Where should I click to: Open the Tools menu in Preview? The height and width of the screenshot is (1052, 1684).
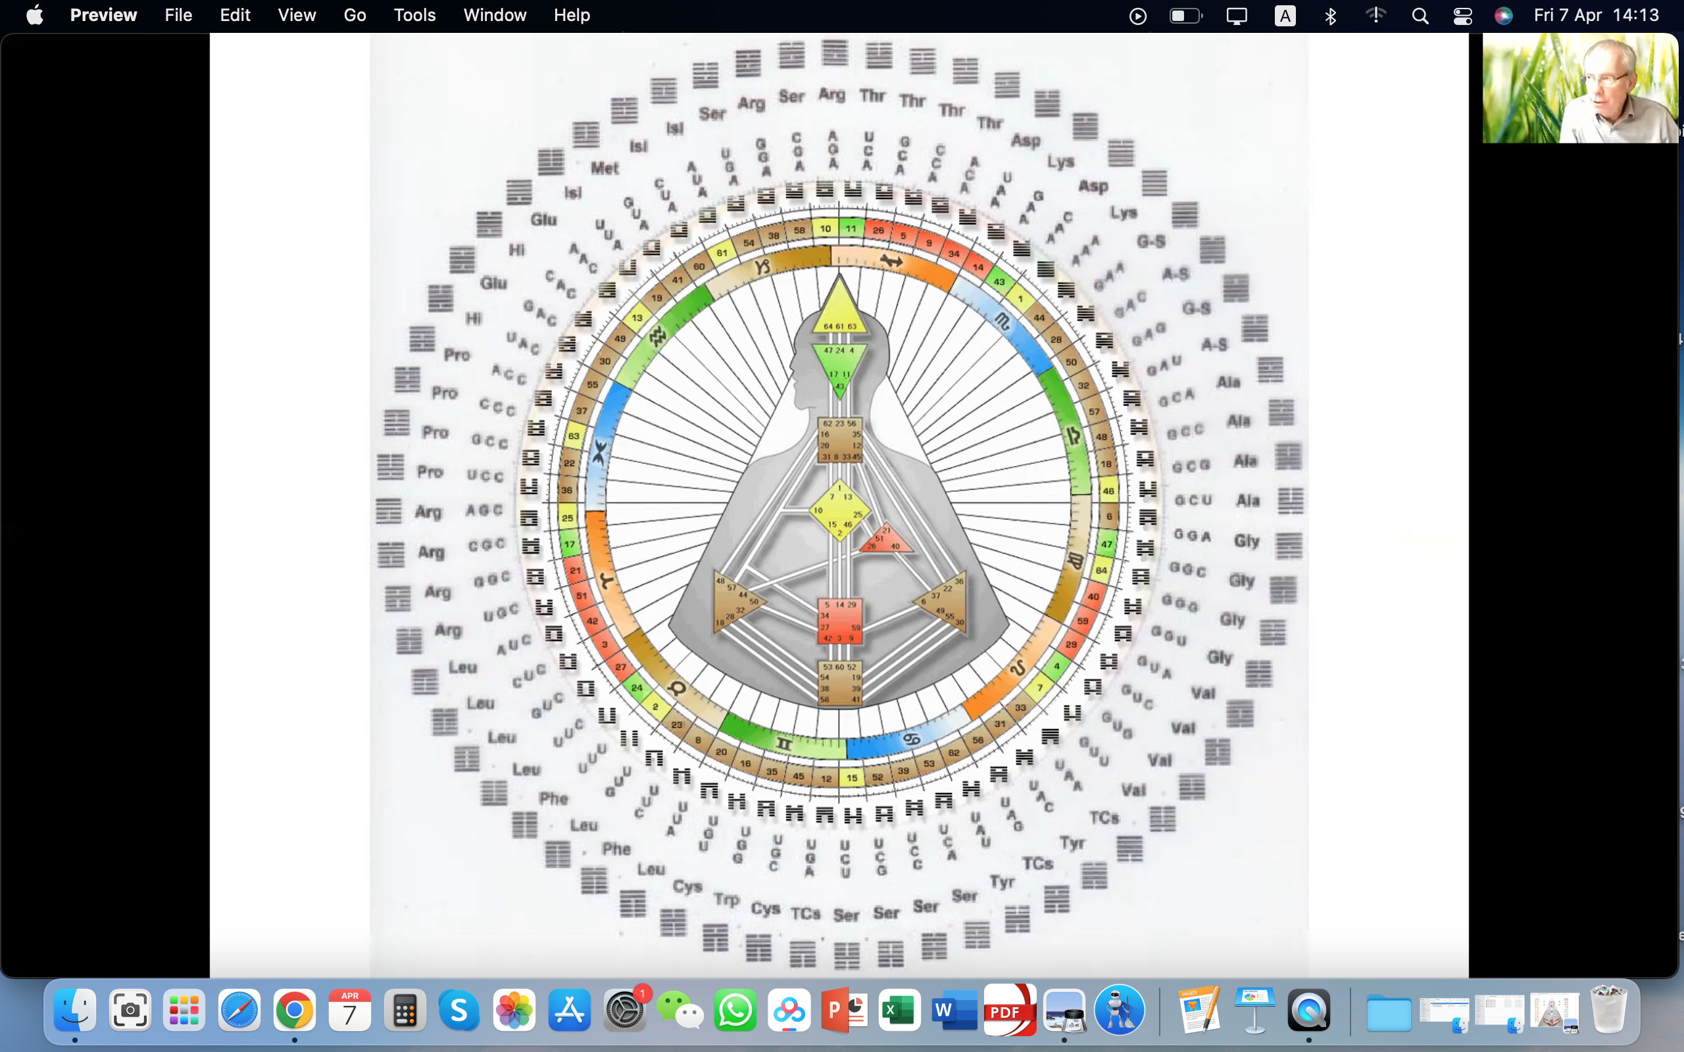pos(414,15)
